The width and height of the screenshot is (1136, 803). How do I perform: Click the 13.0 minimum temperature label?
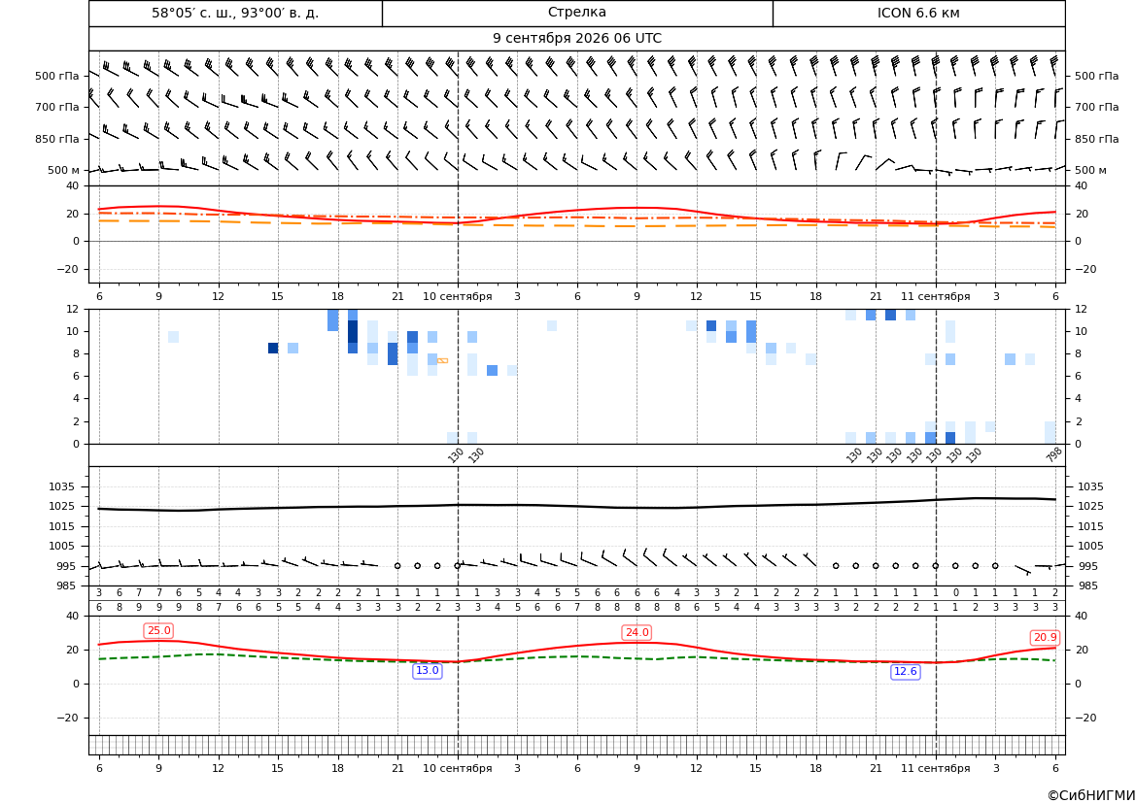427,671
